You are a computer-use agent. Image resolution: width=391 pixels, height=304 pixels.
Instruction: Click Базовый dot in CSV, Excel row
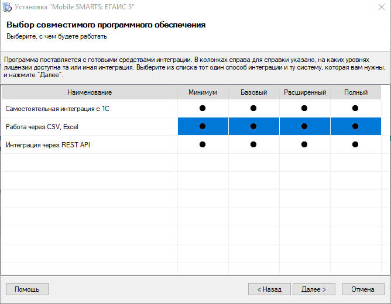pos(253,126)
